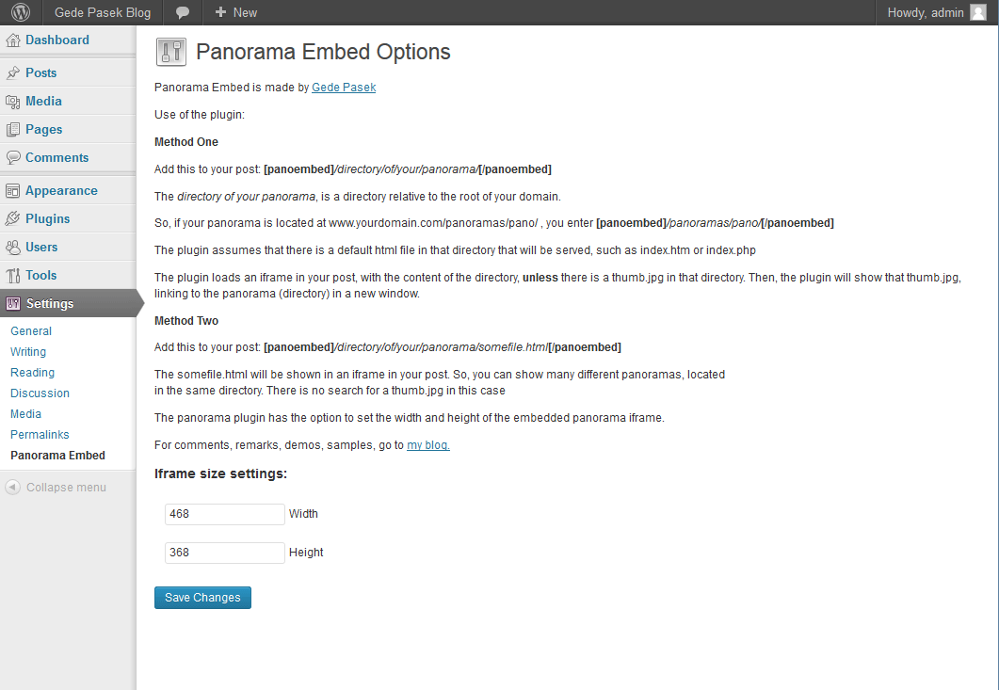Collapse the admin menu

[56, 488]
